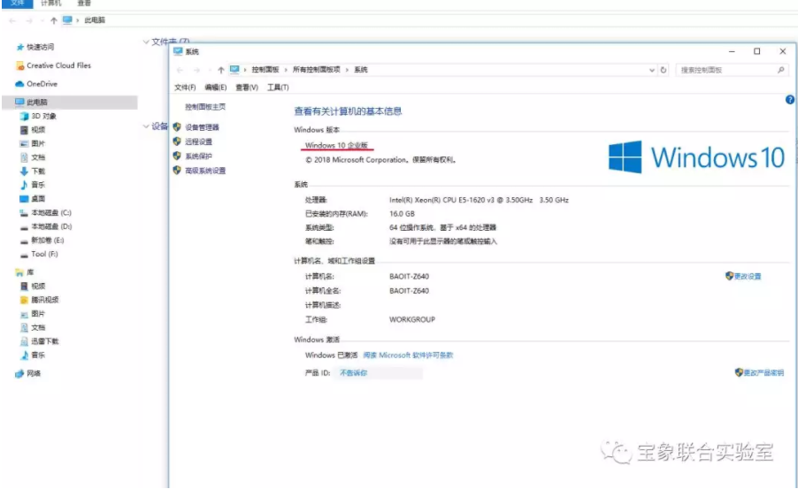Open recent locations dropdown in 系统 window
The width and height of the screenshot is (798, 489).
[209, 70]
